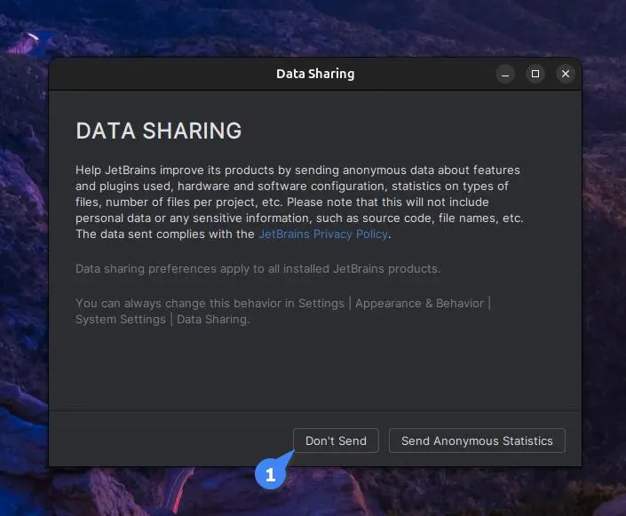Open the JetBrains Privacy Policy link

click(x=323, y=234)
